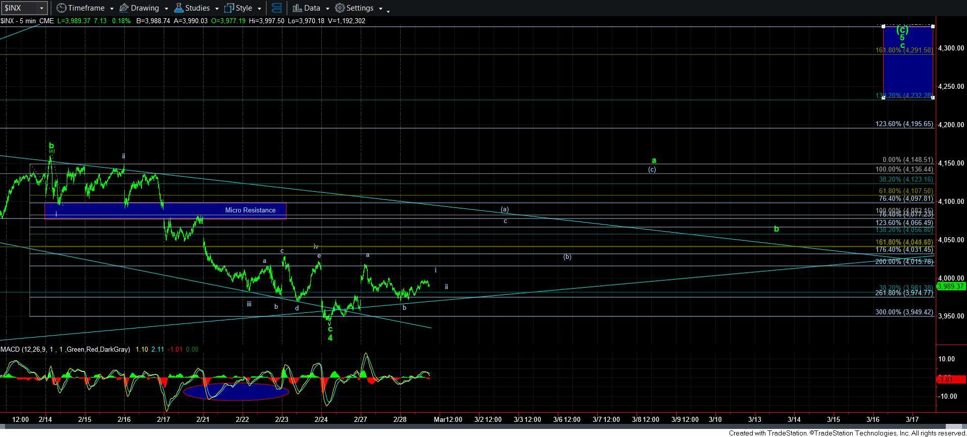Open the Drawing menu label
This screenshot has width=967, height=437.
pyautogui.click(x=144, y=8)
